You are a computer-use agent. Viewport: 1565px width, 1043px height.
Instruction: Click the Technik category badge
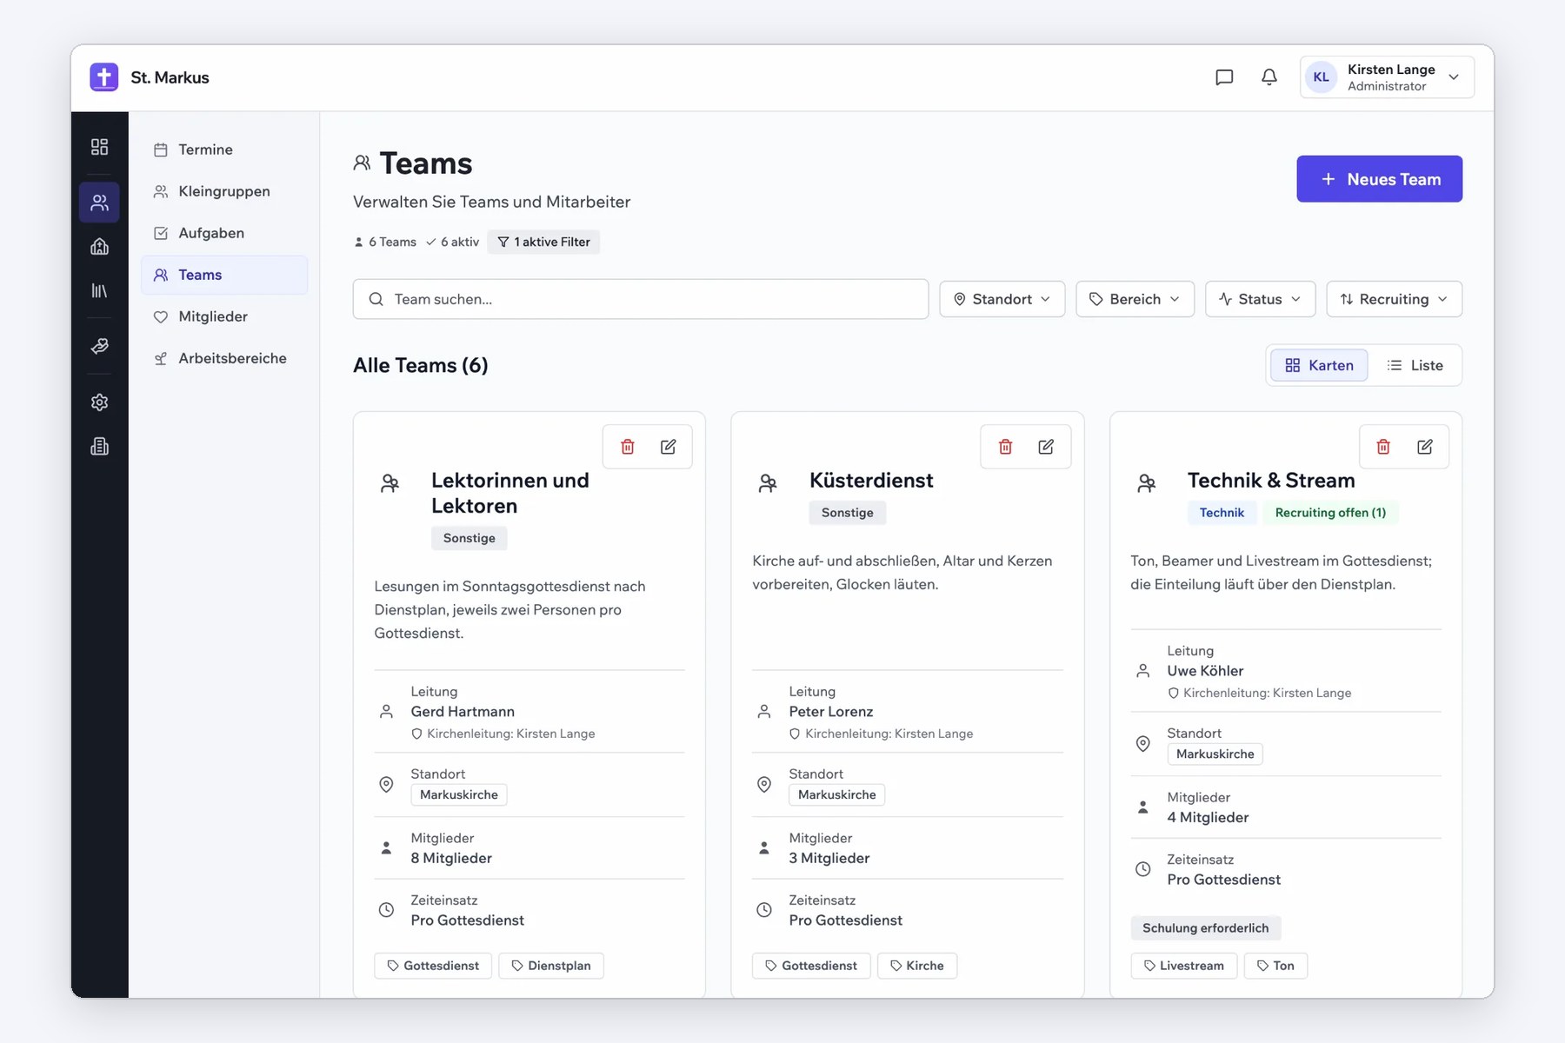(x=1222, y=513)
